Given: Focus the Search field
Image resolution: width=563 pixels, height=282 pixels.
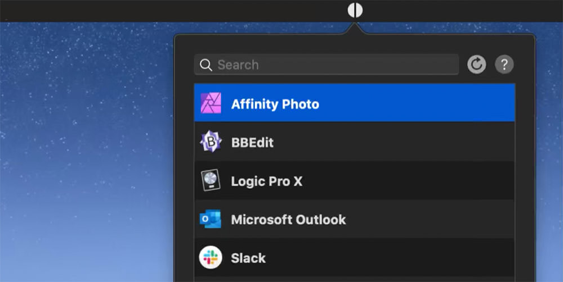Looking at the screenshot, I should pos(327,65).
